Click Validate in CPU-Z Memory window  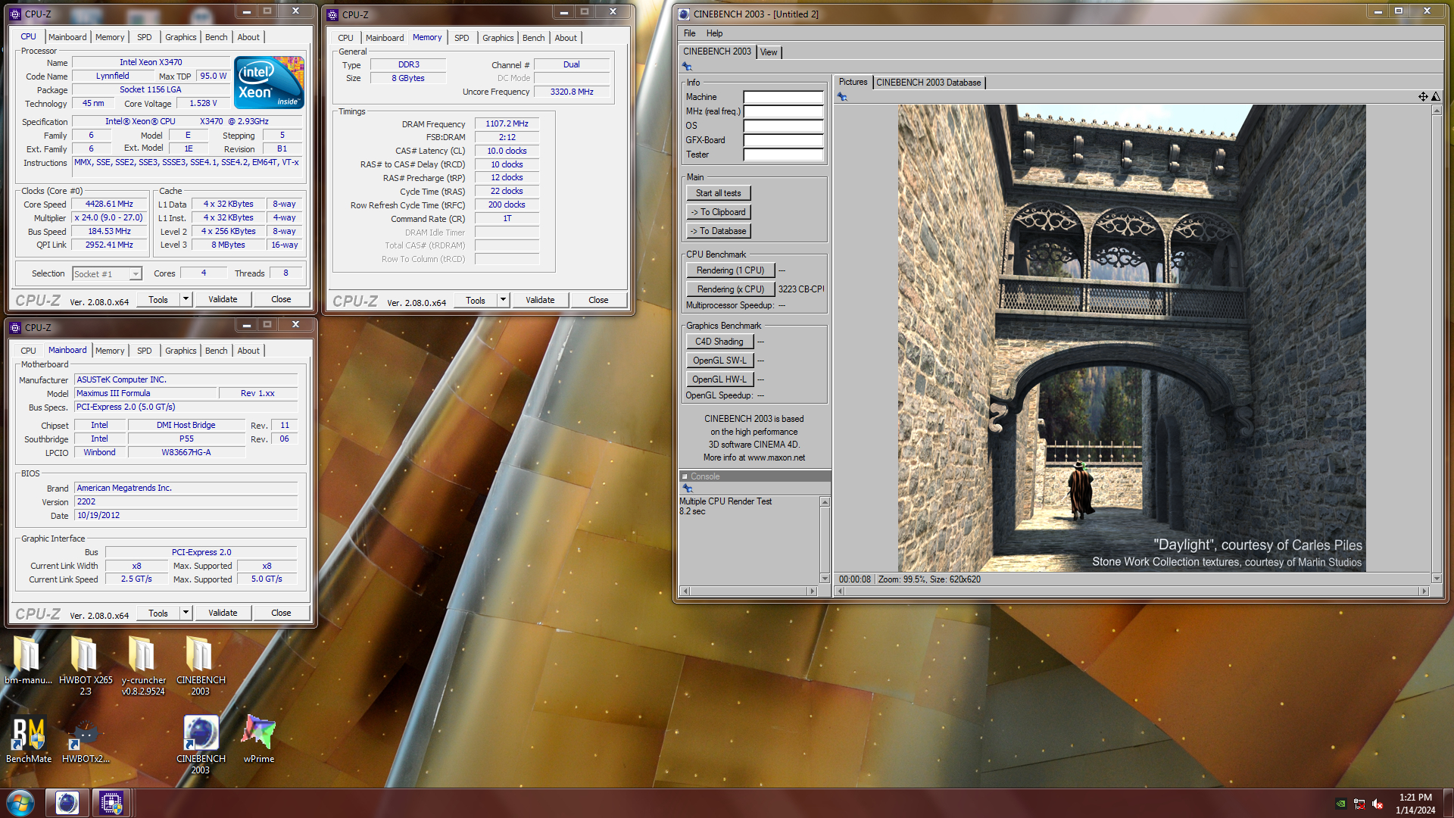click(540, 300)
